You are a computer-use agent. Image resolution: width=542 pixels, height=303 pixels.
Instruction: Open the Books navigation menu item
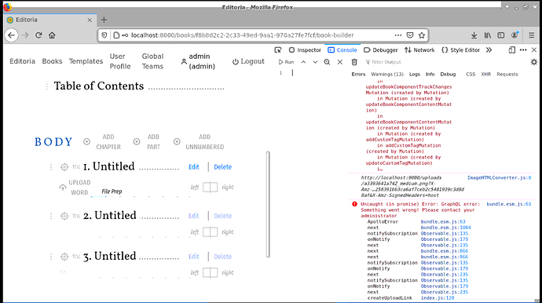coord(52,61)
